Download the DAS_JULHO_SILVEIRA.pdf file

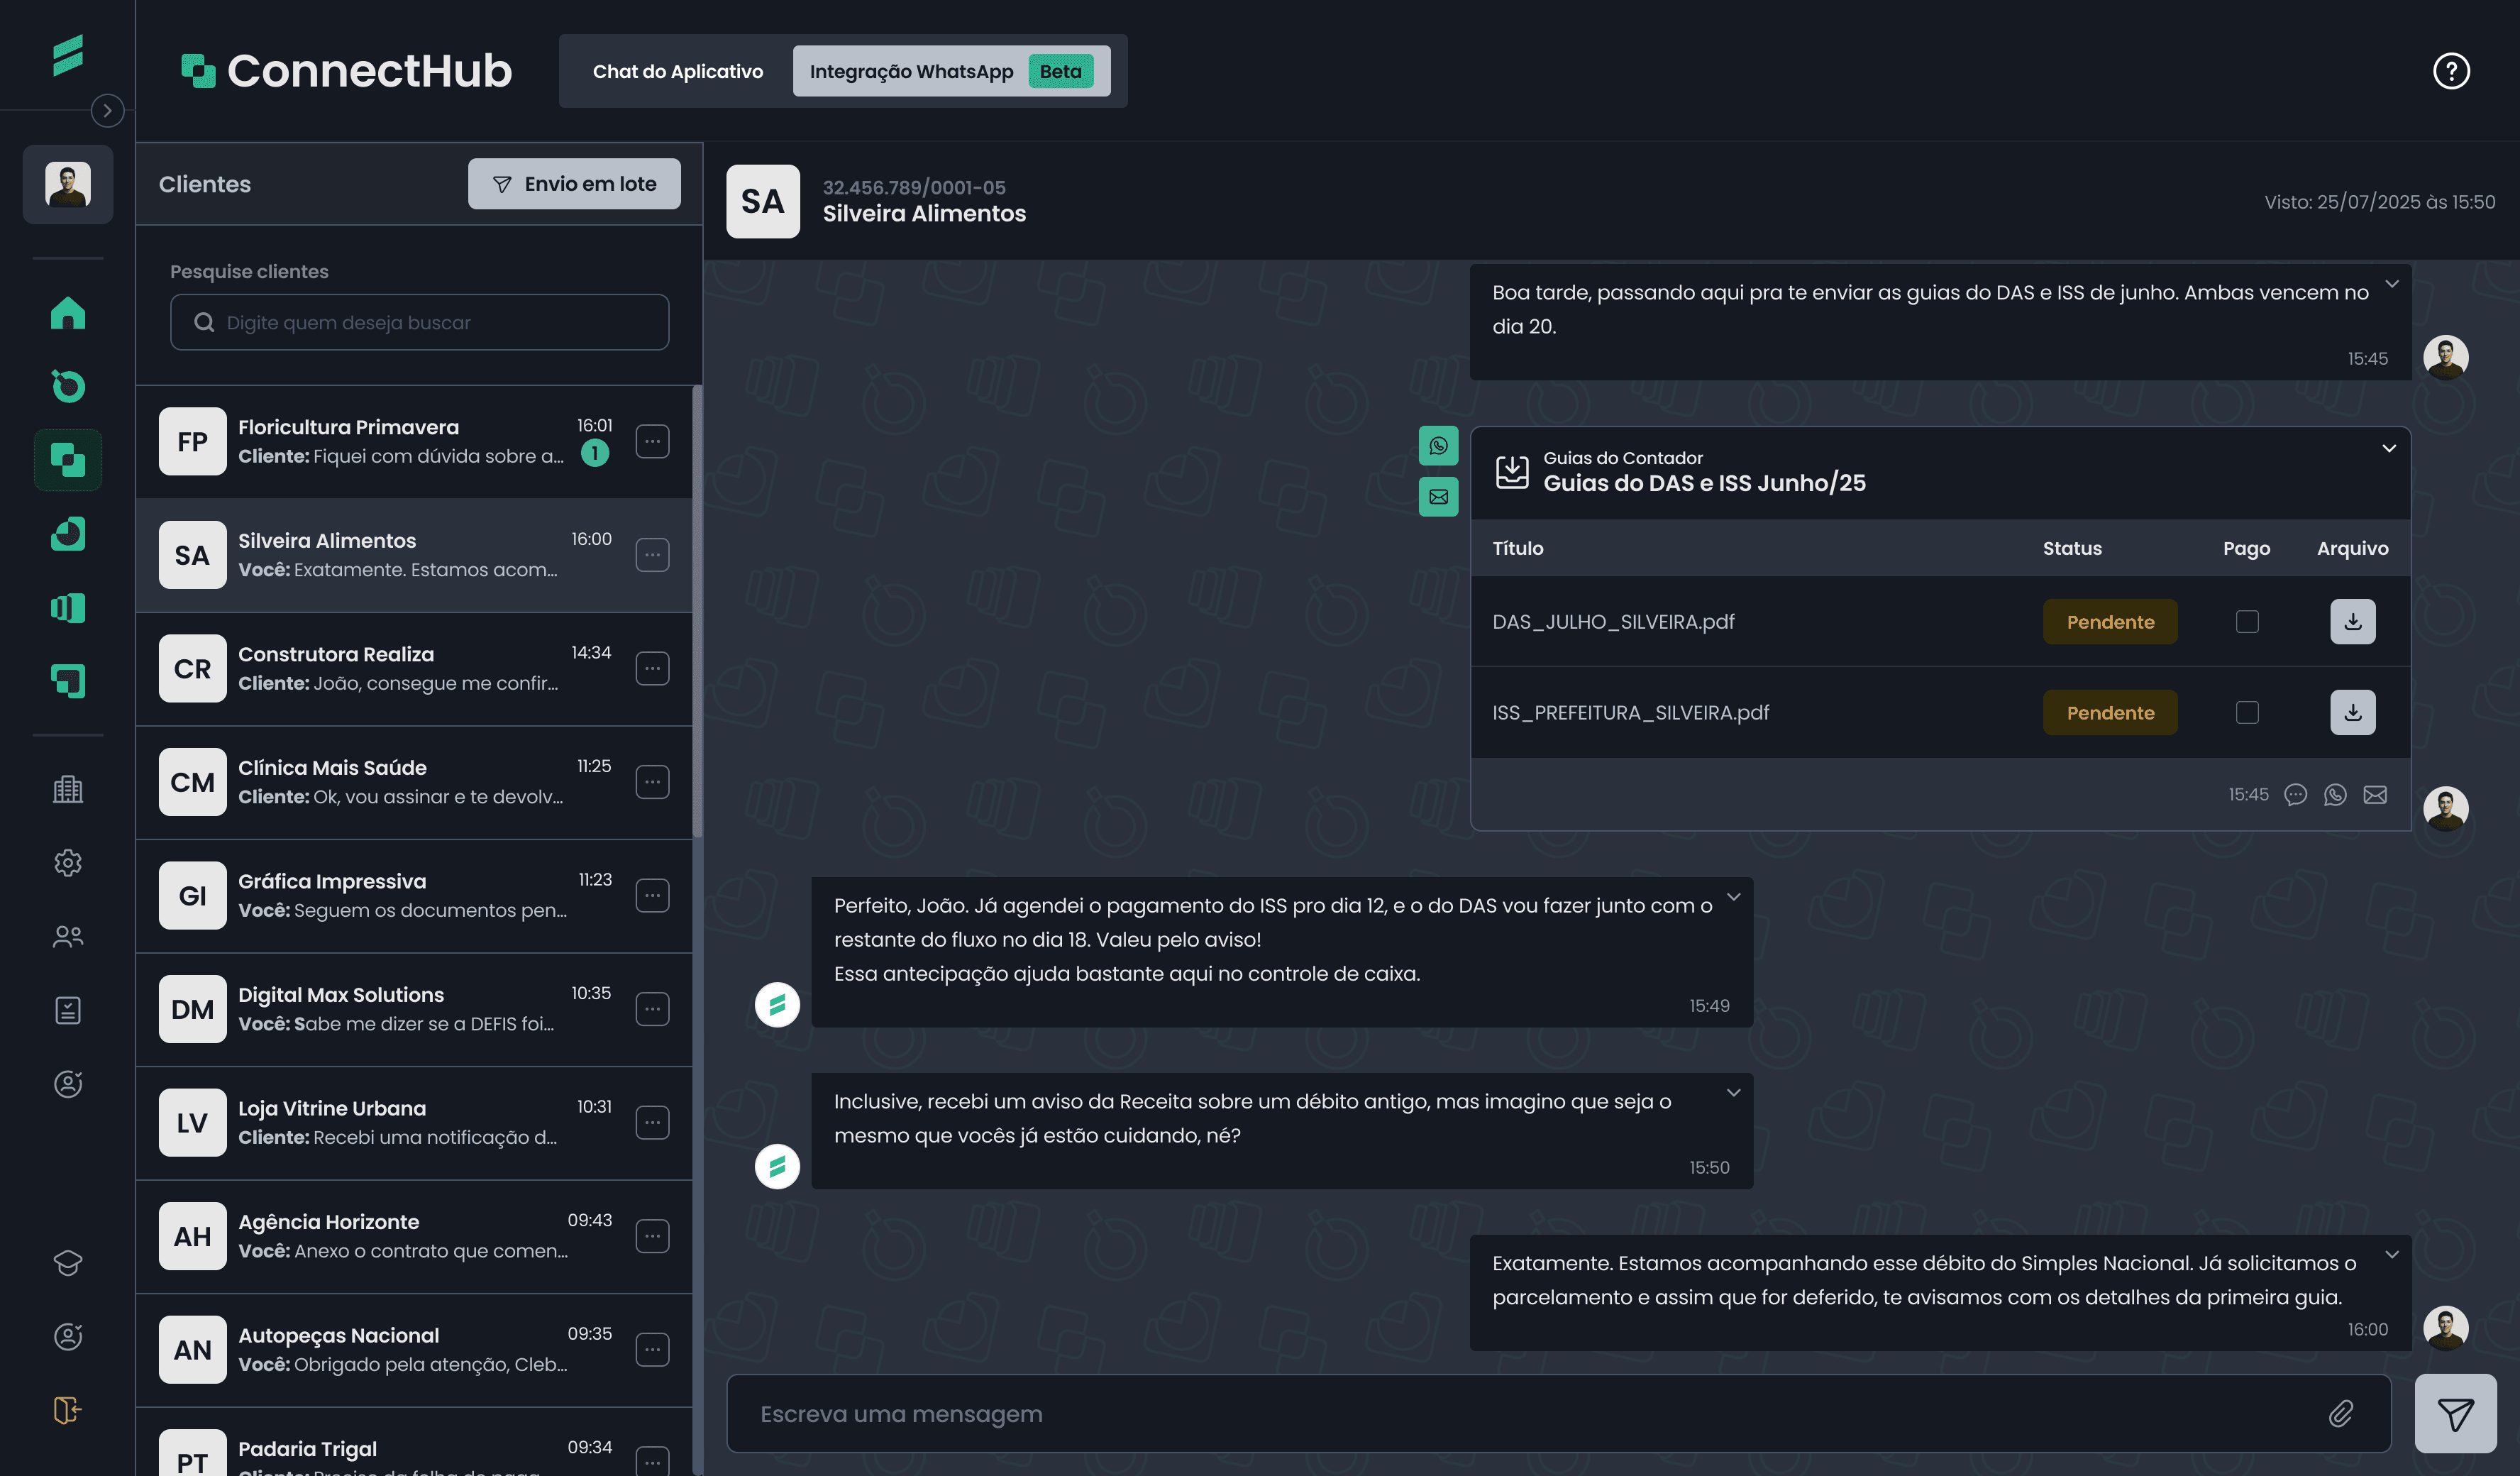[x=2352, y=622]
